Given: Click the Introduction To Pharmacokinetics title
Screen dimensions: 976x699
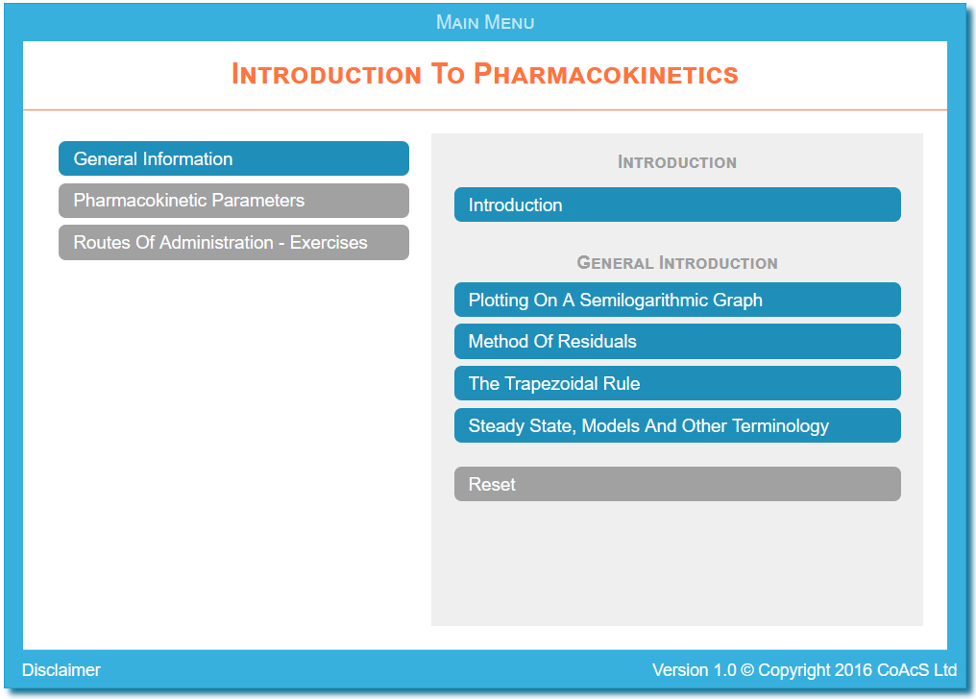Looking at the screenshot, I should coord(485,74).
